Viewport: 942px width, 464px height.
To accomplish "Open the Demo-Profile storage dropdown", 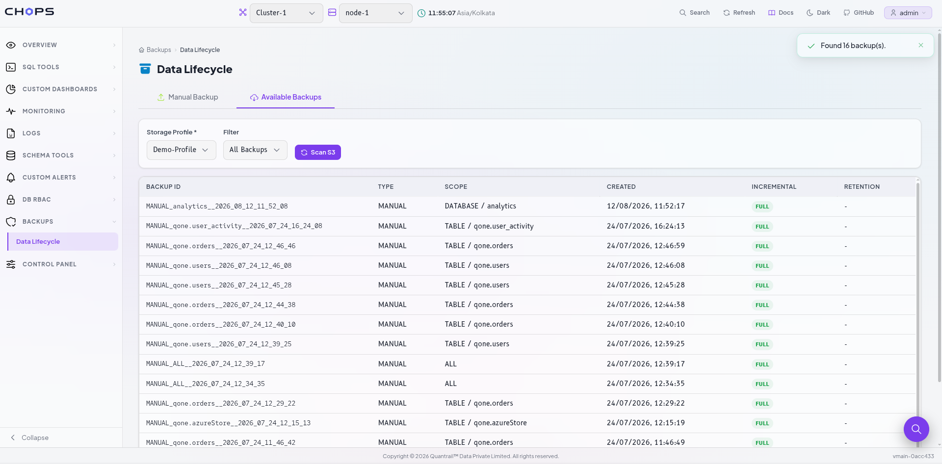I will [181, 150].
